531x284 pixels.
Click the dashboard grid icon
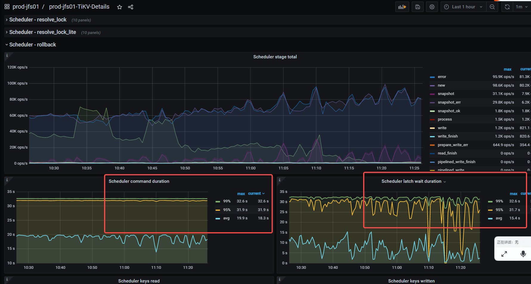[x=7, y=7]
